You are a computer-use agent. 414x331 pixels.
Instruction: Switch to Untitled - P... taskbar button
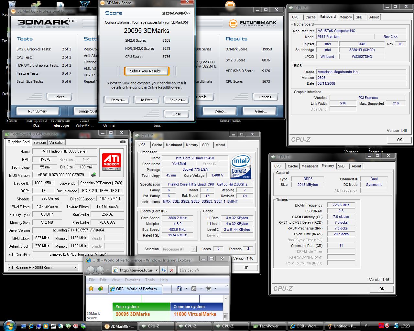coord(342,326)
